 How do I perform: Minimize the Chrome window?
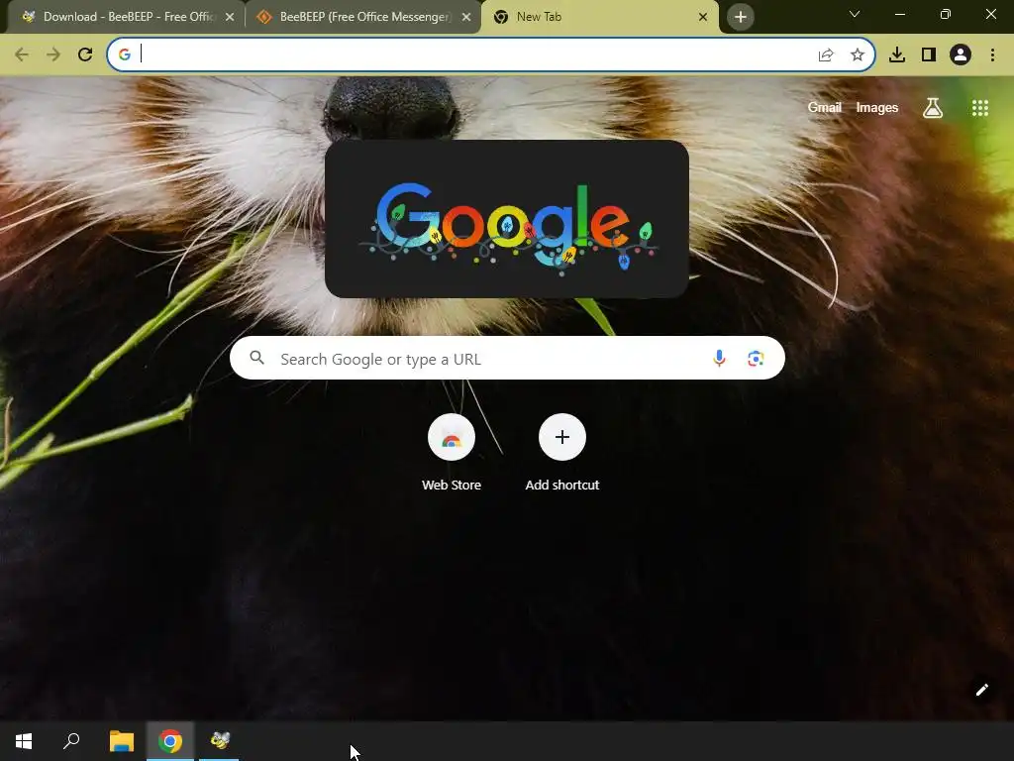tap(899, 14)
